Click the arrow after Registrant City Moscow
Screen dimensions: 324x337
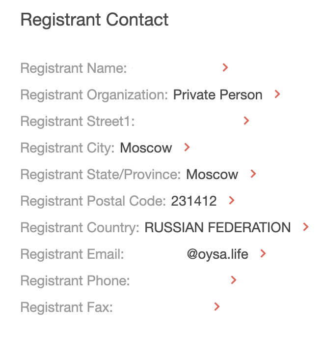(x=187, y=148)
